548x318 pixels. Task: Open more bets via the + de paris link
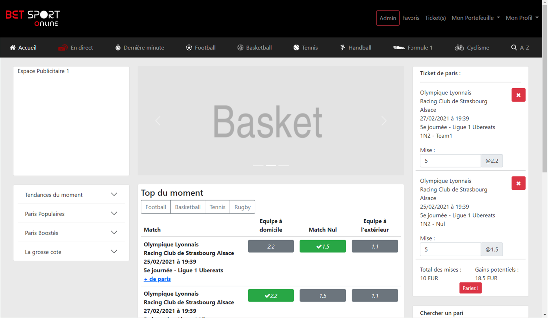tap(157, 279)
